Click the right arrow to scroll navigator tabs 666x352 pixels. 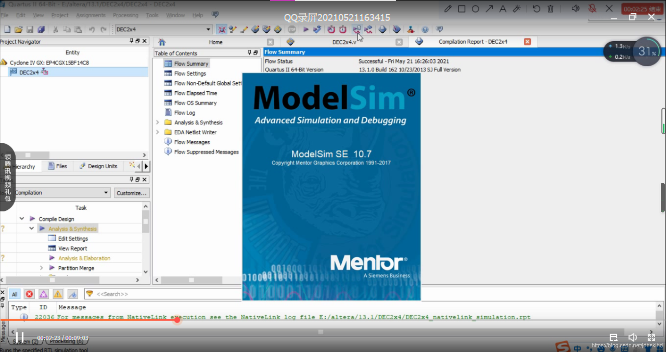click(146, 166)
